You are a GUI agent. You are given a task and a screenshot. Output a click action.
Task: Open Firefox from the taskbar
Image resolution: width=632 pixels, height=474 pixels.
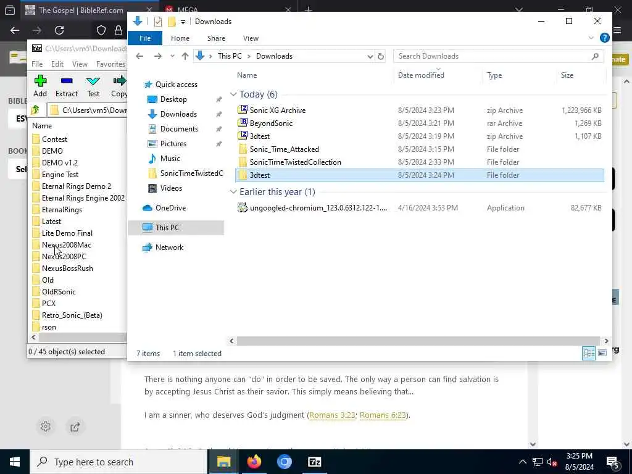254,462
